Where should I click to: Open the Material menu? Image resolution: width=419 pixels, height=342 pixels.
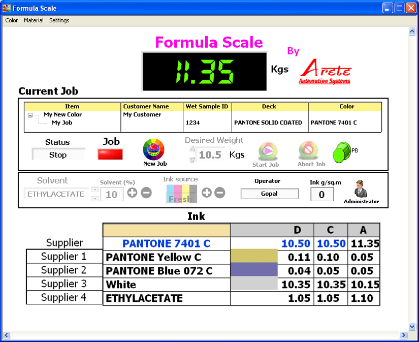coord(34,20)
